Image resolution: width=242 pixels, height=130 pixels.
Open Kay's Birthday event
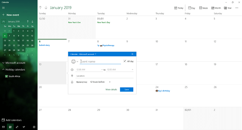coord(163,91)
